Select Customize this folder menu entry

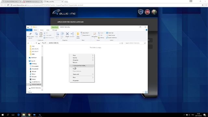82,66
